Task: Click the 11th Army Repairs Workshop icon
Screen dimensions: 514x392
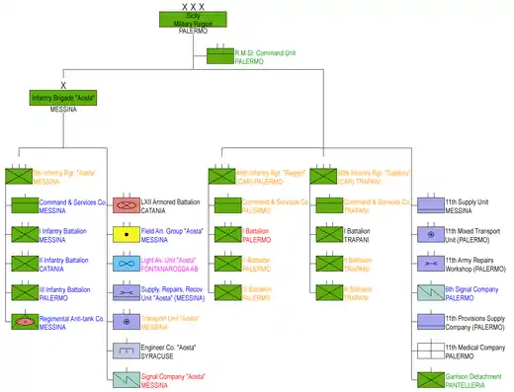Action: point(431,264)
